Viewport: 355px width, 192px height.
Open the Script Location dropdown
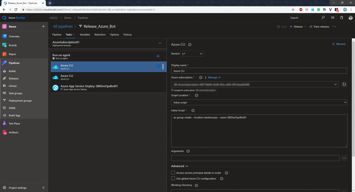259,102
